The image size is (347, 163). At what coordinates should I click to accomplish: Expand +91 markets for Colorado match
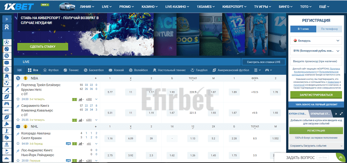coord(89,144)
